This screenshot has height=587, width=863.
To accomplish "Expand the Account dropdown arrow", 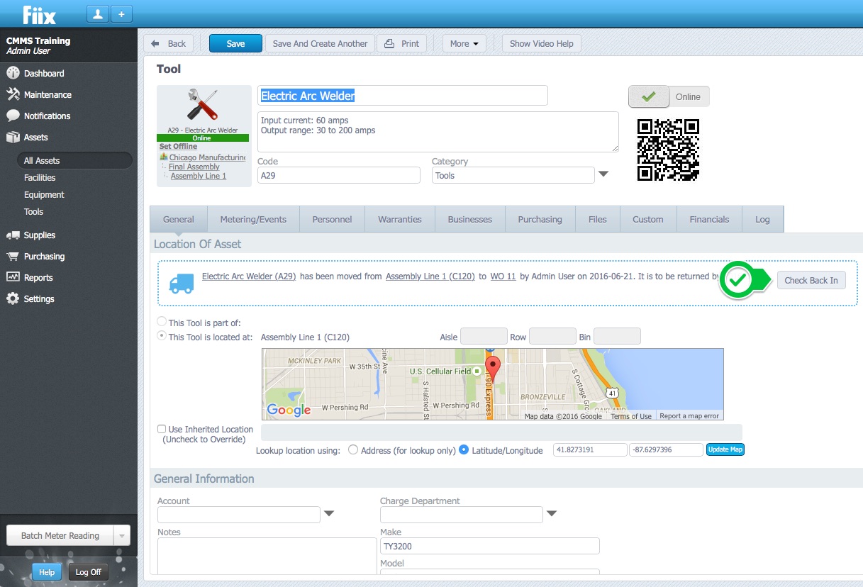I will point(329,514).
